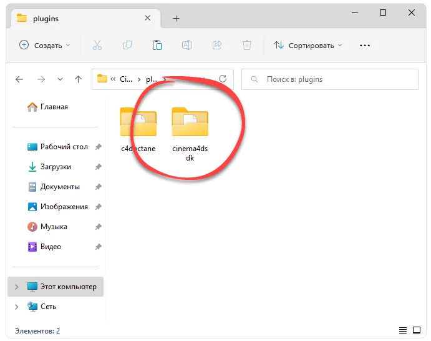Close the plugins tab
This screenshot has height=341, width=431.
click(147, 18)
